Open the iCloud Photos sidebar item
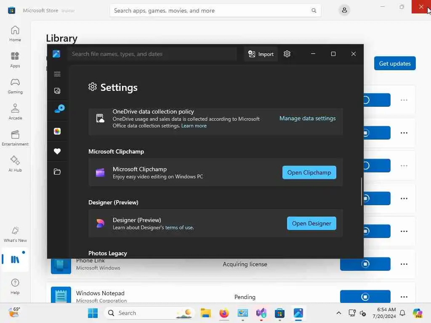 coord(57,131)
